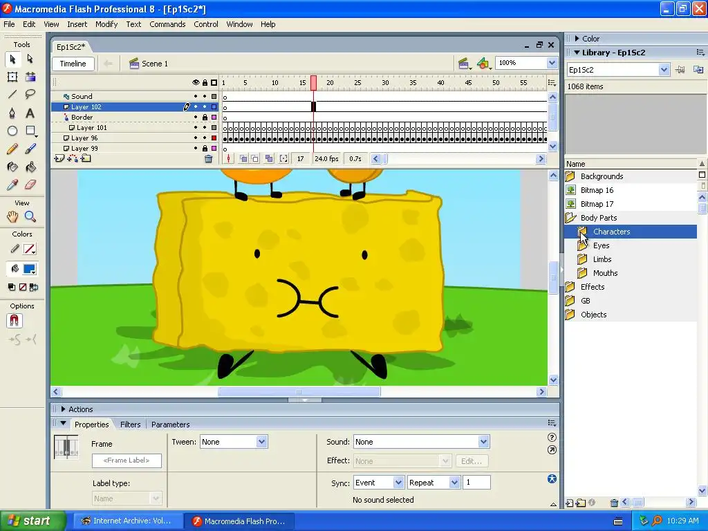Select the Pen tool

12,113
